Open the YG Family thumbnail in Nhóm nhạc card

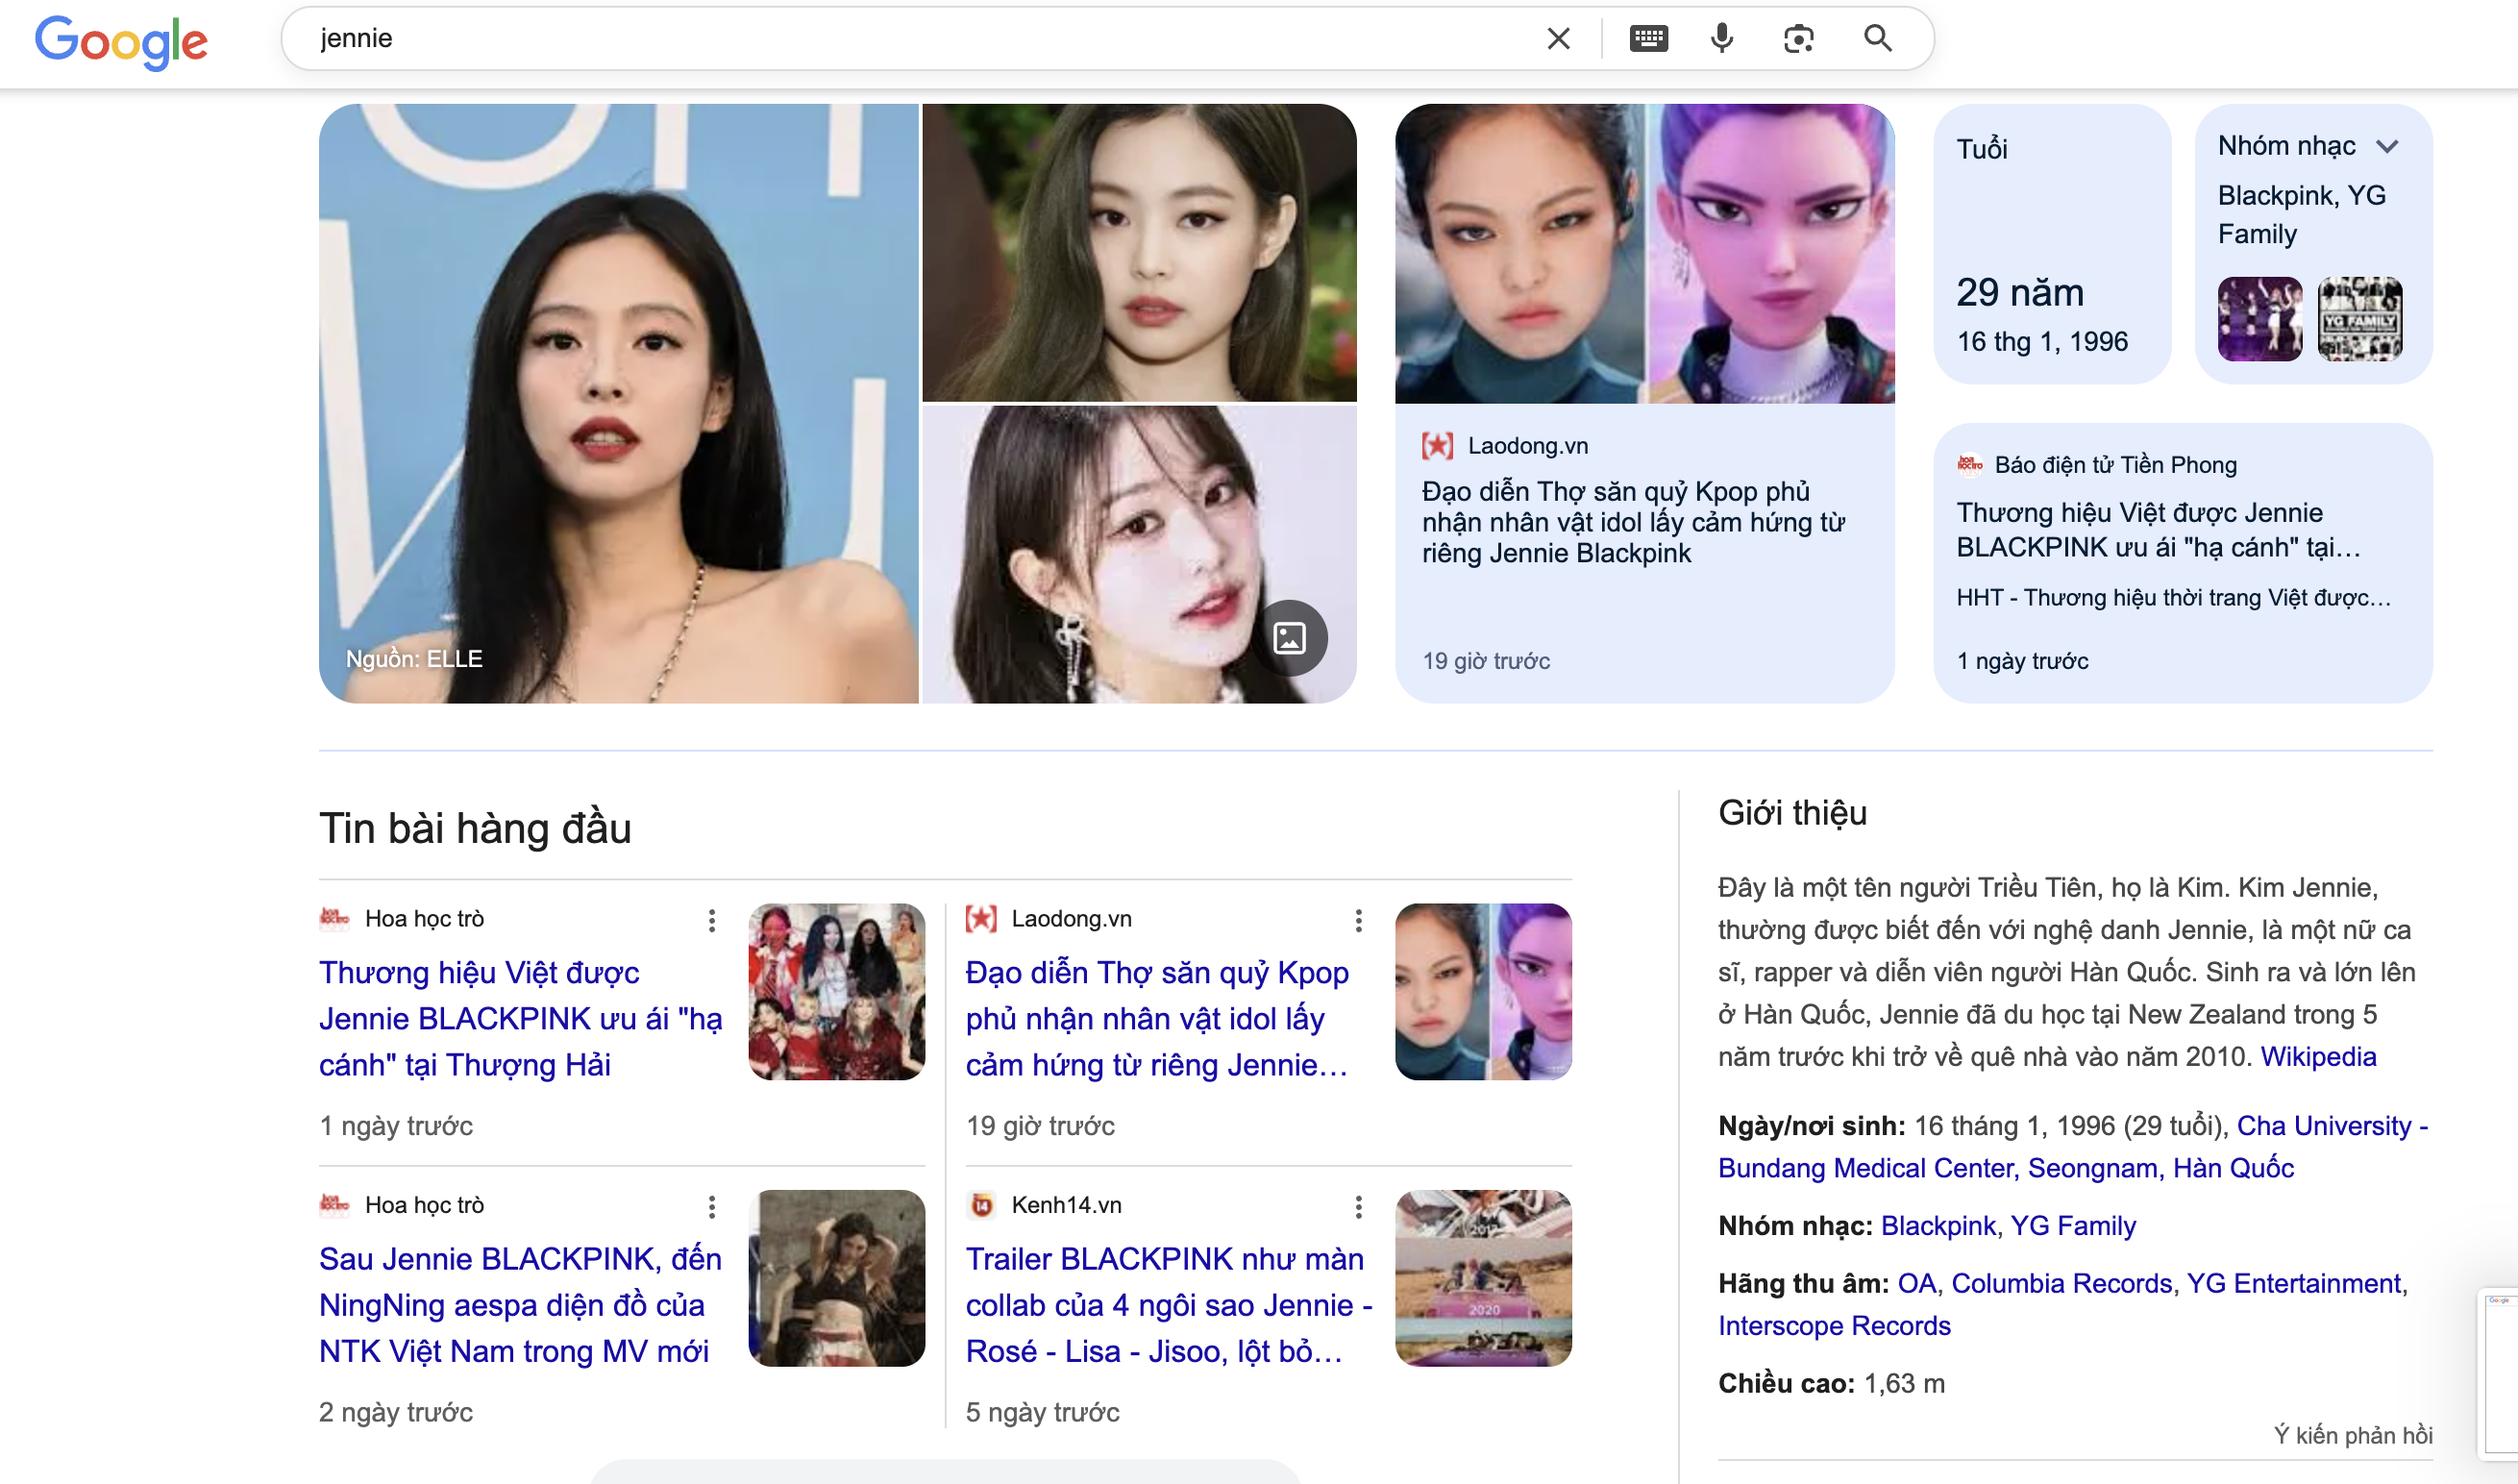coord(2359,319)
